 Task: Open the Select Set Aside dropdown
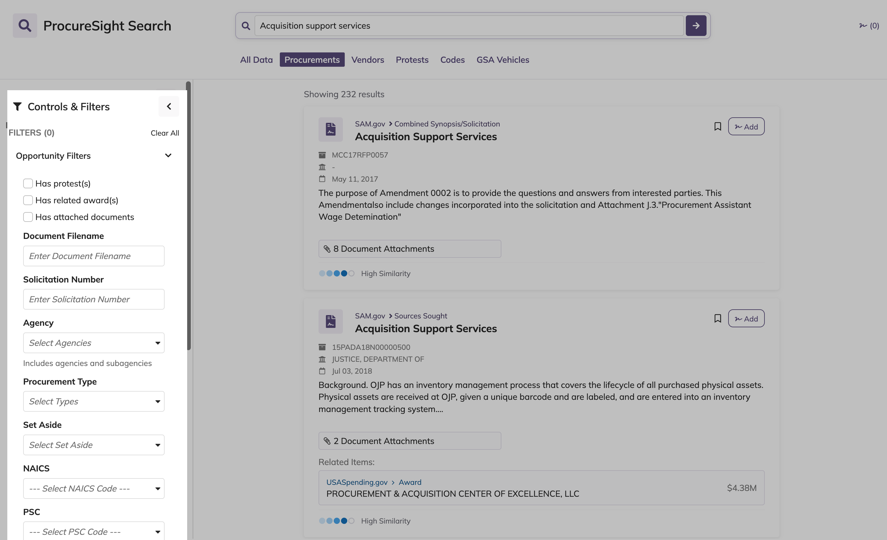[94, 445]
